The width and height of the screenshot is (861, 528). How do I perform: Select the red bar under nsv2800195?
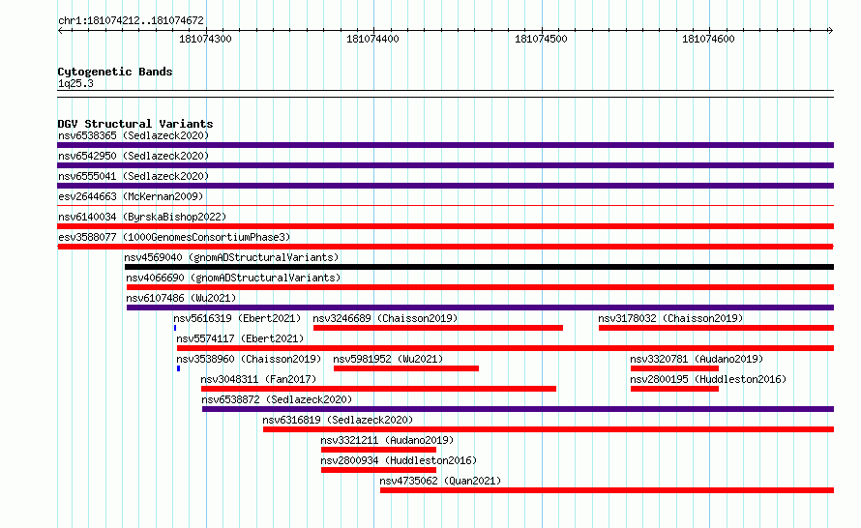675,389
